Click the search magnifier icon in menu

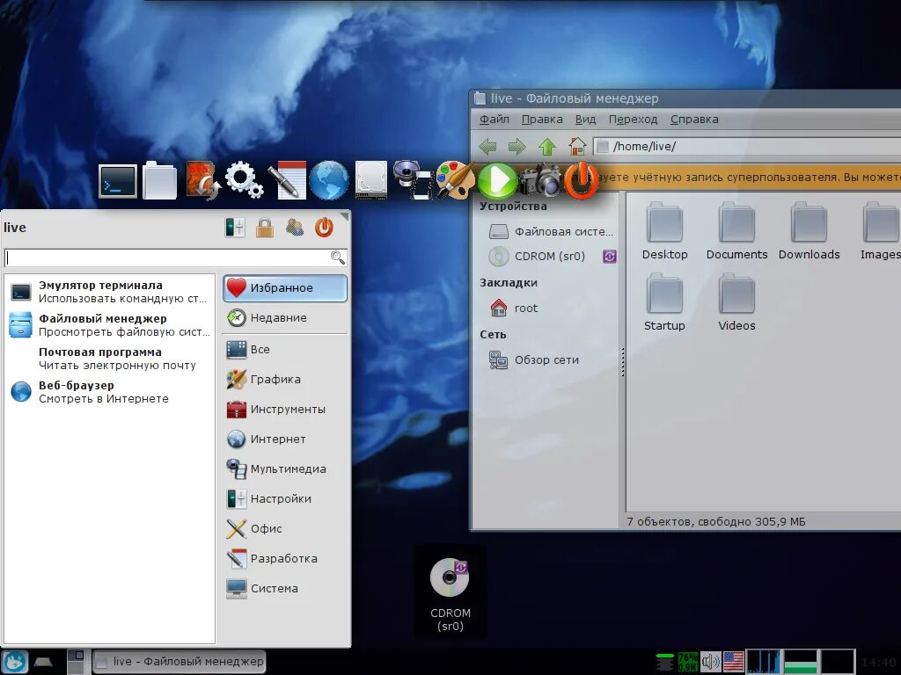[338, 258]
